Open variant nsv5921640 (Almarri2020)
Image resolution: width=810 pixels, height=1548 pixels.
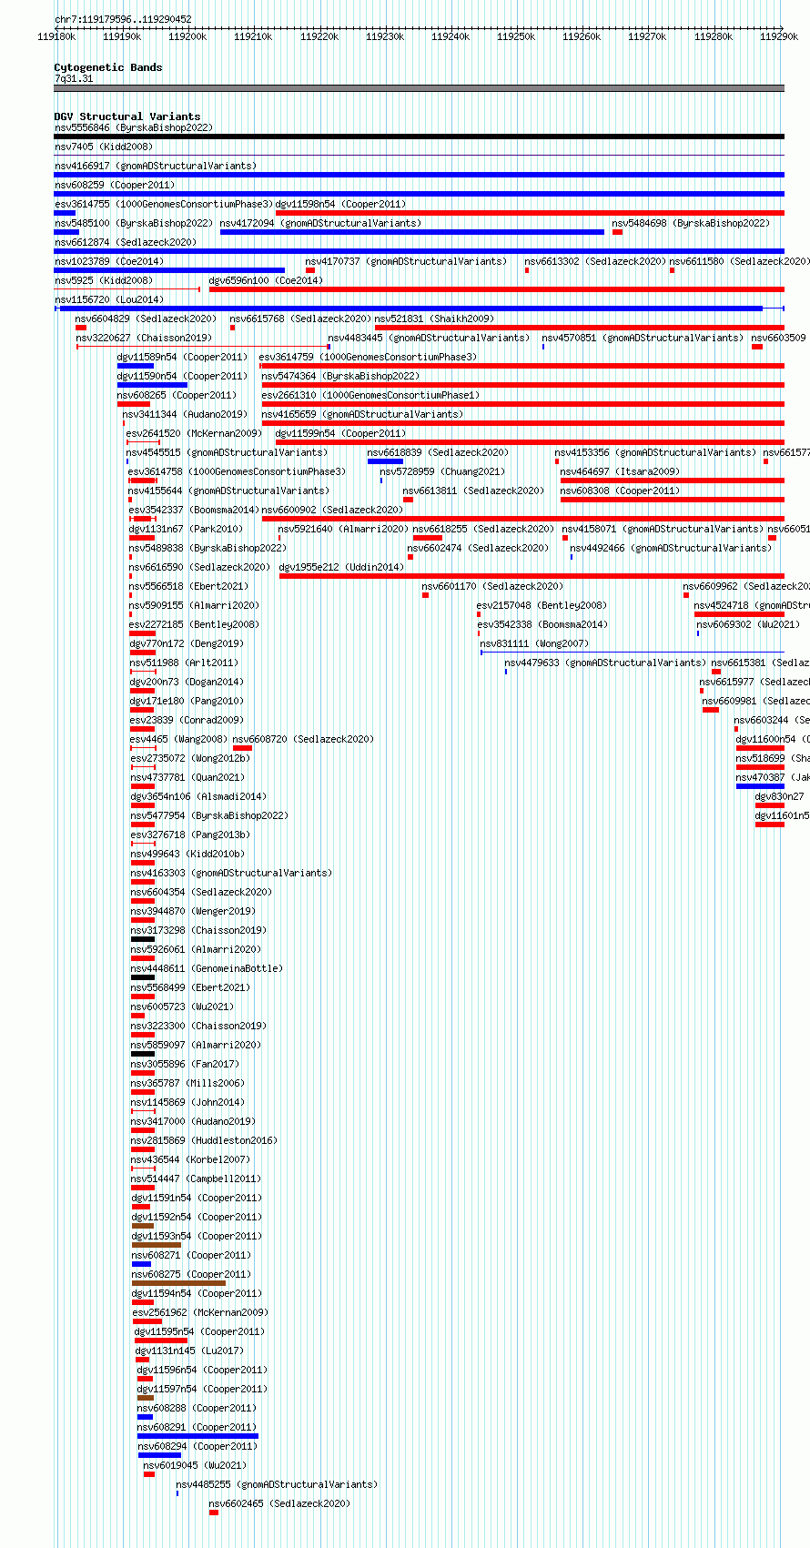pyautogui.click(x=344, y=529)
